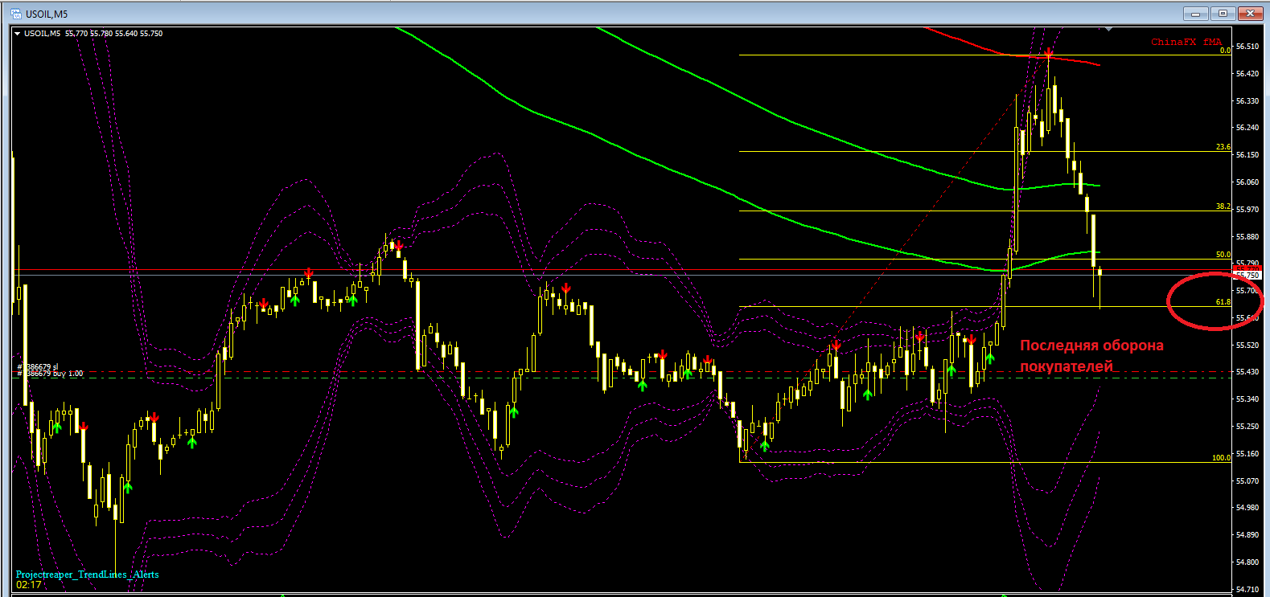Image resolution: width=1270 pixels, height=597 pixels.
Task: Minimize the USOIL,M5 chart window
Action: click(x=1196, y=14)
